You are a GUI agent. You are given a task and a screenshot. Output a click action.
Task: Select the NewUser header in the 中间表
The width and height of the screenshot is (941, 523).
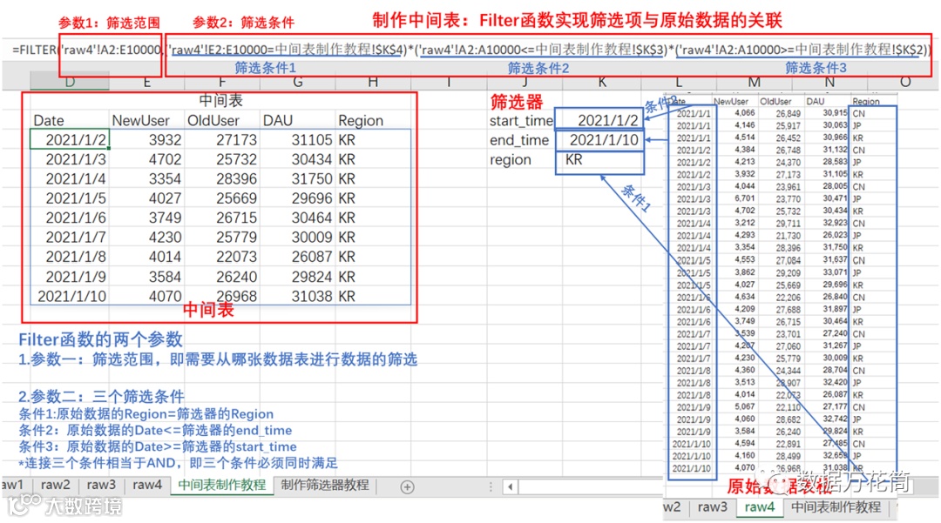click(x=141, y=120)
